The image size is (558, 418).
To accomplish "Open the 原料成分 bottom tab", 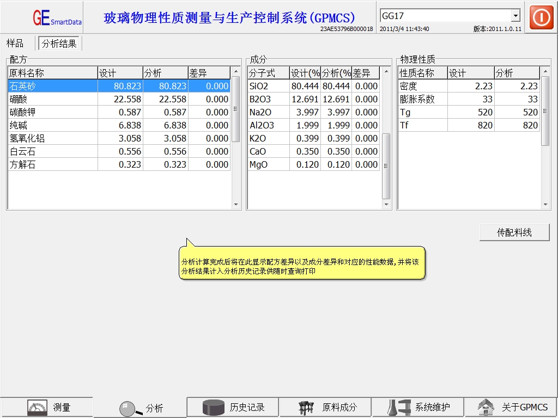I will pos(325,407).
